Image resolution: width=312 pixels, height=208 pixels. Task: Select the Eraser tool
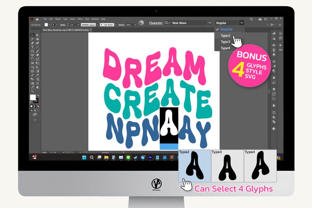(37, 55)
